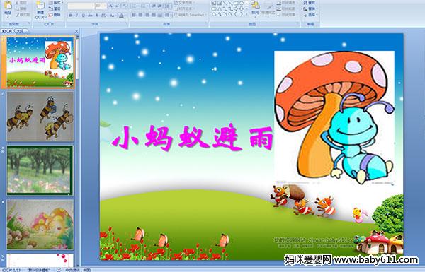Click the strikethrough abc icon
Screen dimensions: 425x272
point(90,16)
